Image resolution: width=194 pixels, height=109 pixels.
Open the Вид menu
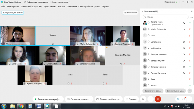point(41,6)
